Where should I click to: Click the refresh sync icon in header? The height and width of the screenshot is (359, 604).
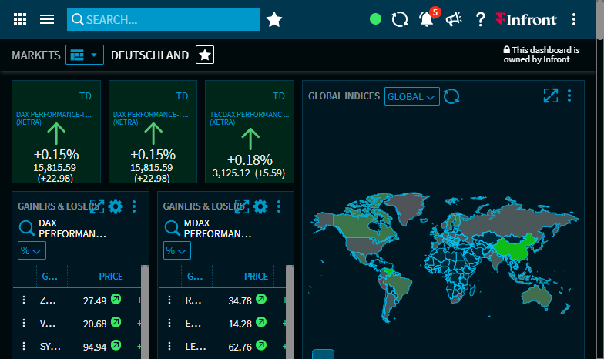pyautogui.click(x=399, y=19)
